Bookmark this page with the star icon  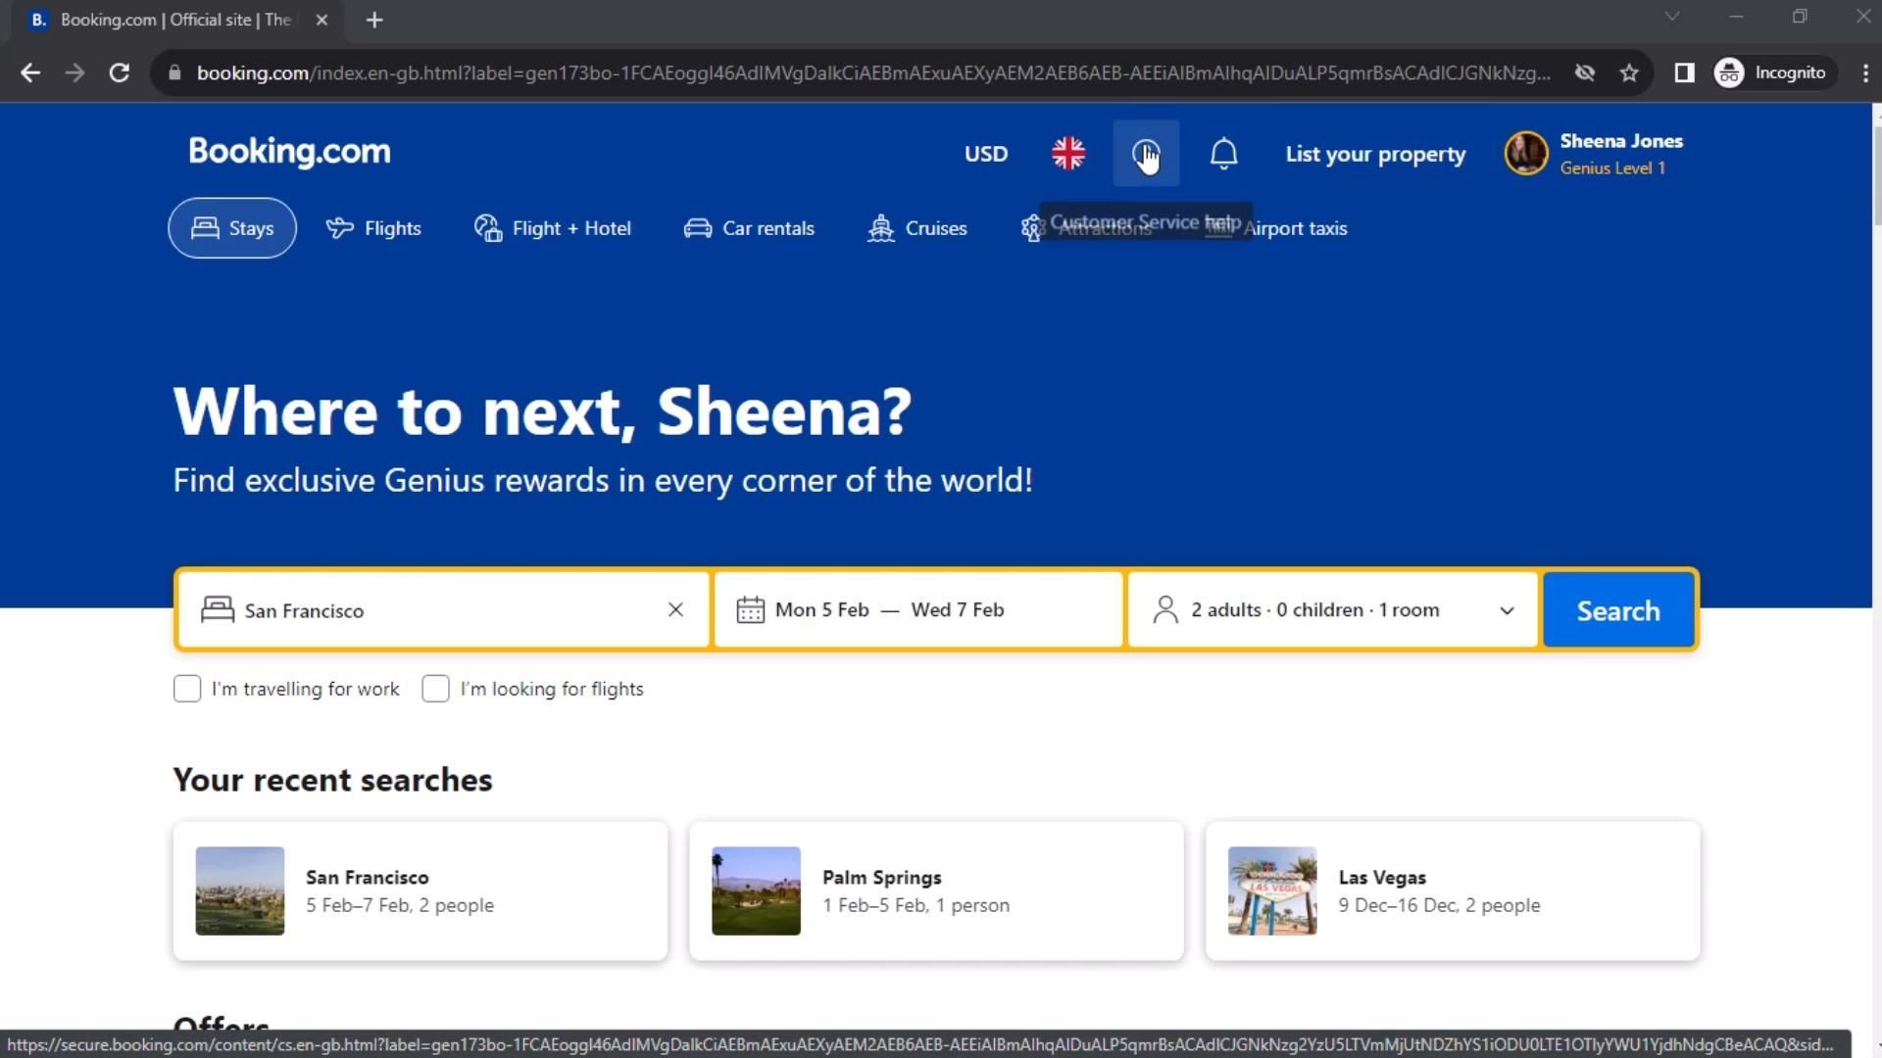point(1628,72)
